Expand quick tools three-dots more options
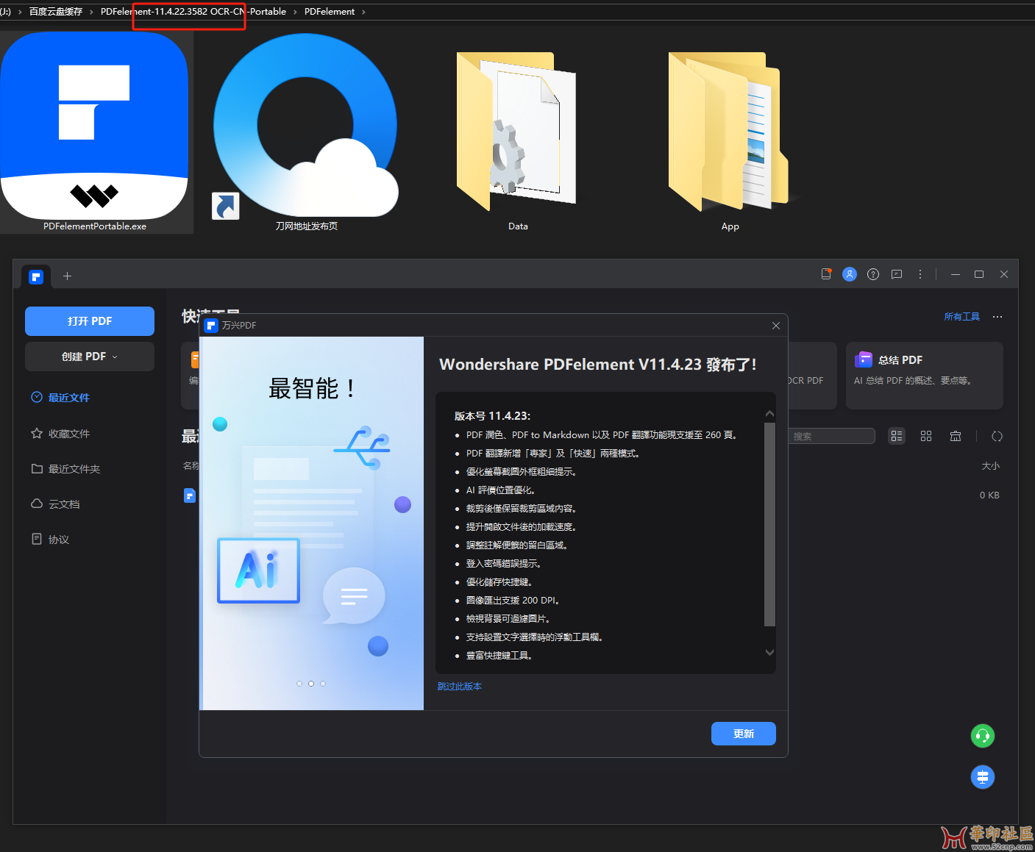Image resolution: width=1035 pixels, height=852 pixels. coord(997,317)
